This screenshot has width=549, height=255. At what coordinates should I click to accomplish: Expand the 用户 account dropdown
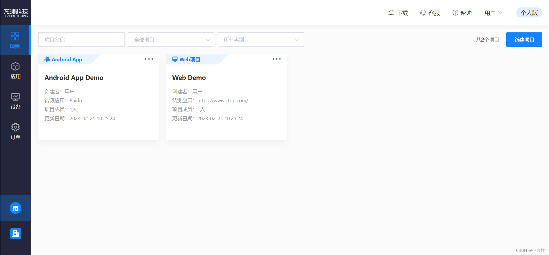point(493,13)
